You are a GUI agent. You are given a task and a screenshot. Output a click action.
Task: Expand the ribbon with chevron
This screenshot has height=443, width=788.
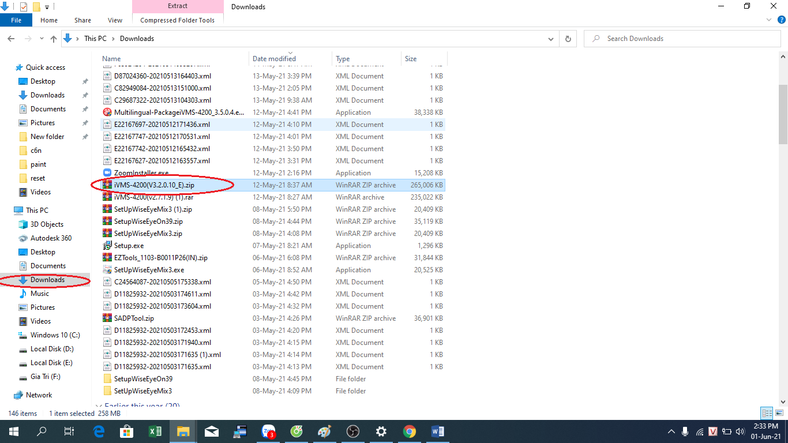point(768,20)
